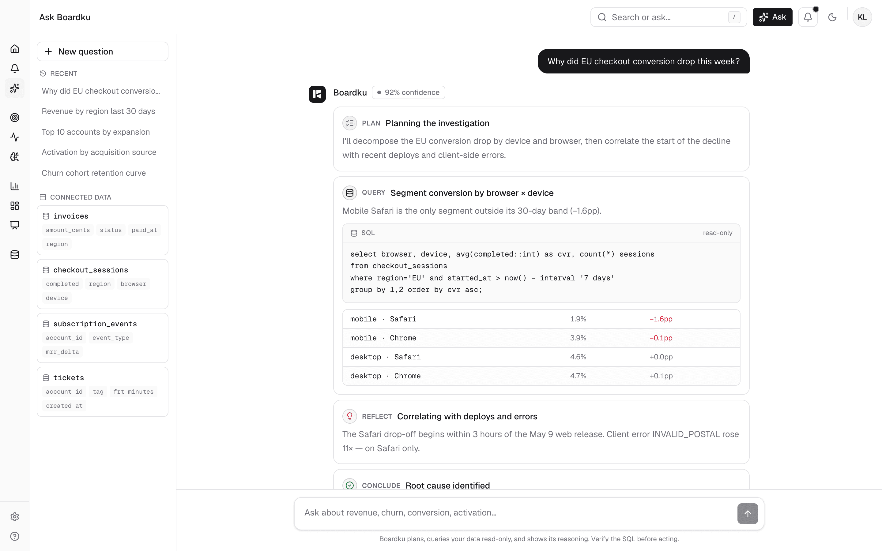Viewport: 882px width, 551px height.
Task: Open recent 'Activation by acquisition source'
Action: tap(99, 152)
